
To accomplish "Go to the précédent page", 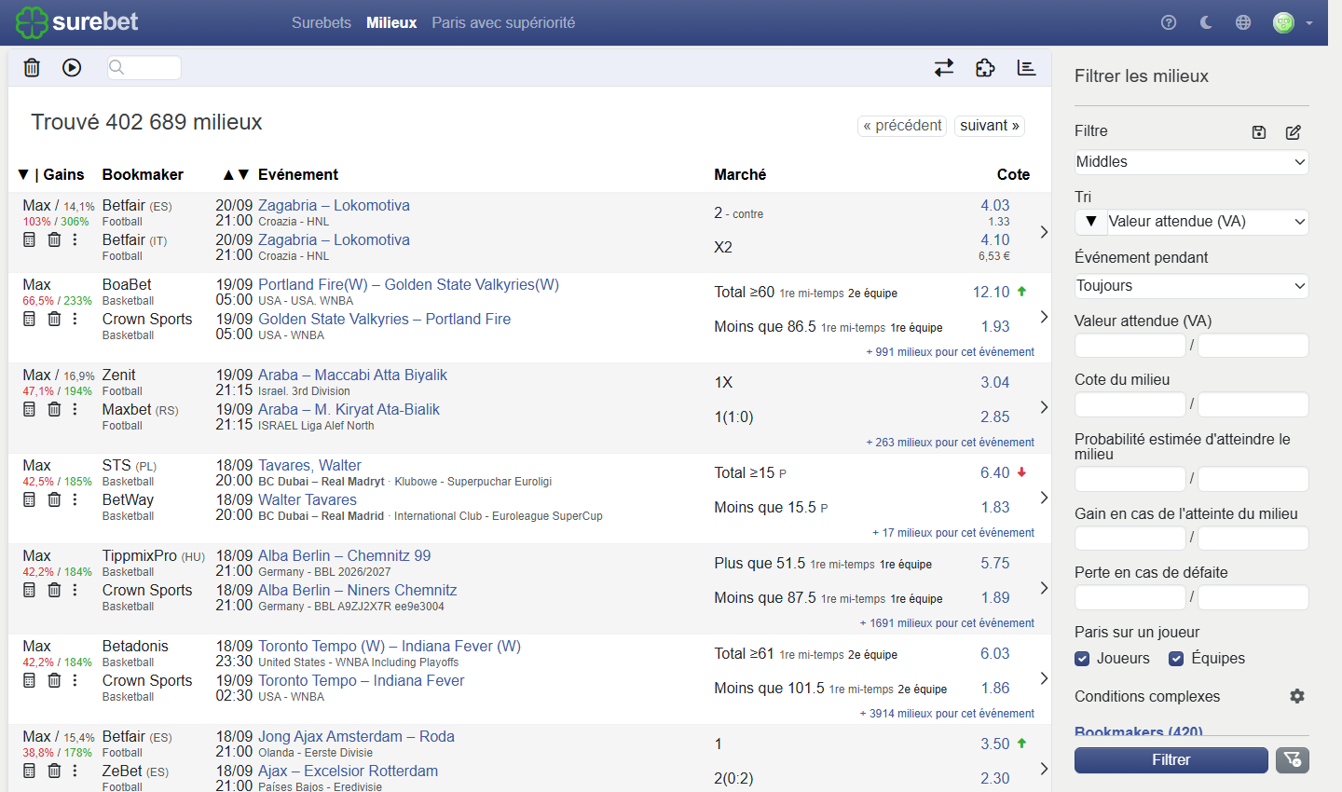I will [x=902, y=126].
